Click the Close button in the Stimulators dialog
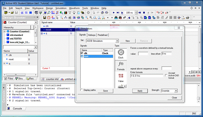This screenshot has height=117, width=203. pyautogui.click(x=174, y=98)
